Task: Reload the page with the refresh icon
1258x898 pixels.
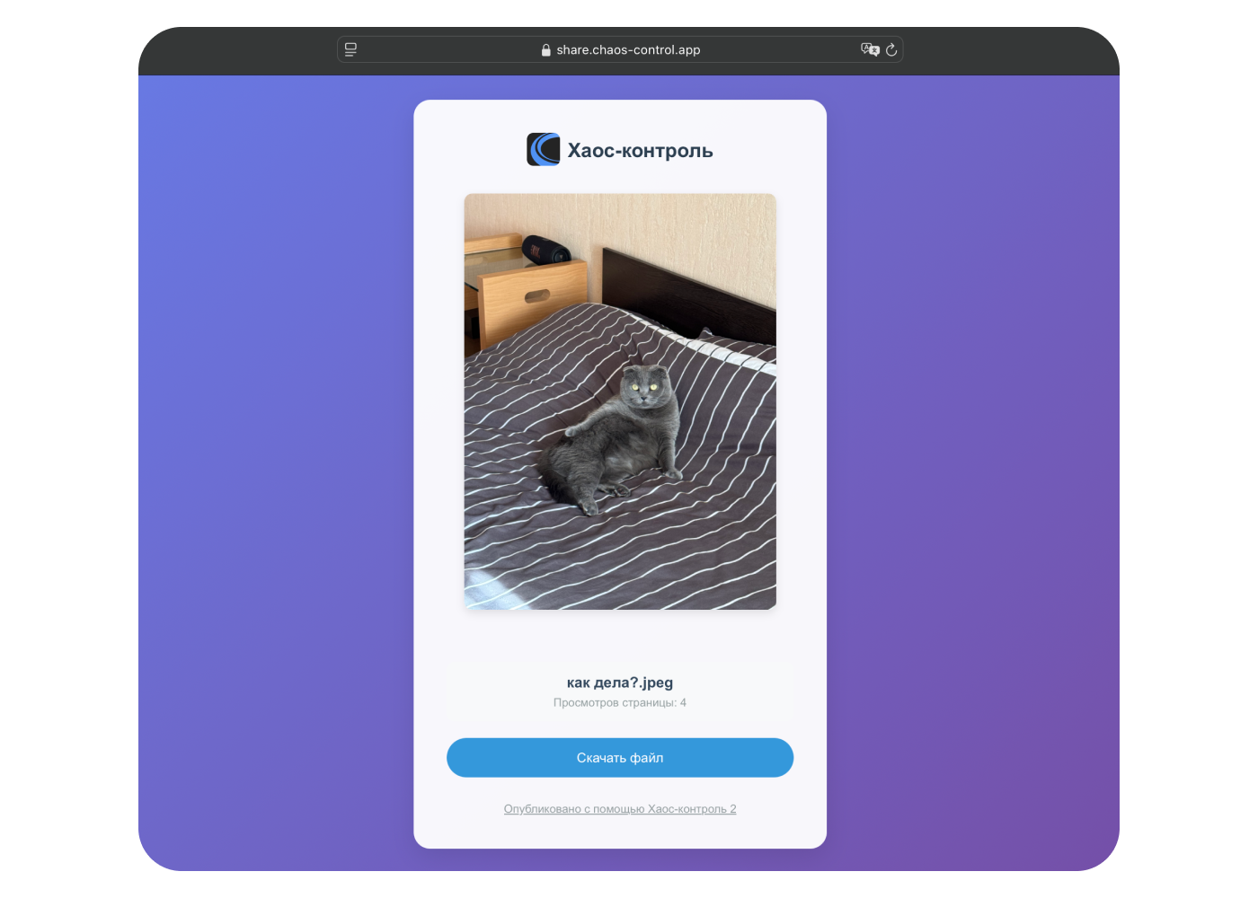Action: pos(891,49)
